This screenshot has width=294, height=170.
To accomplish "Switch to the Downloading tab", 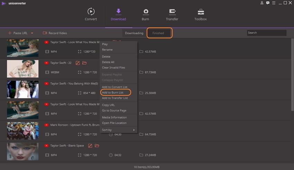I will click(x=134, y=33).
